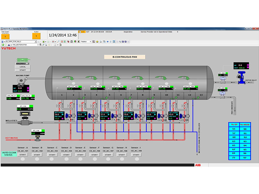Toggle Sensor - E auto clean status lamp
259x194 pixels.
[80, 159]
